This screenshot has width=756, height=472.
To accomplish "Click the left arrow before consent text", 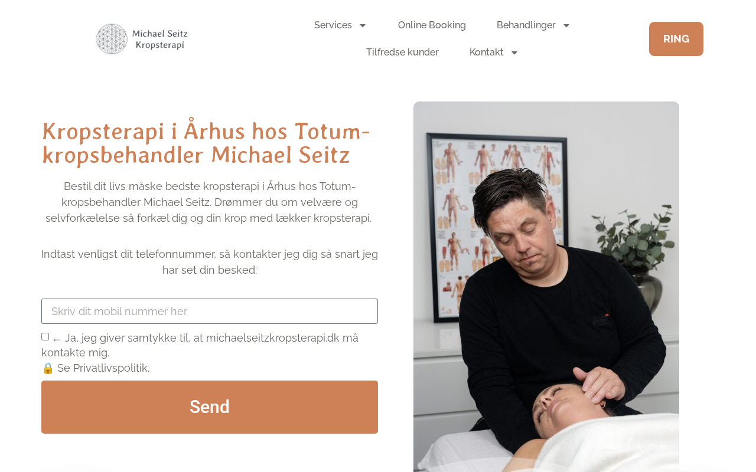I will pyautogui.click(x=57, y=339).
